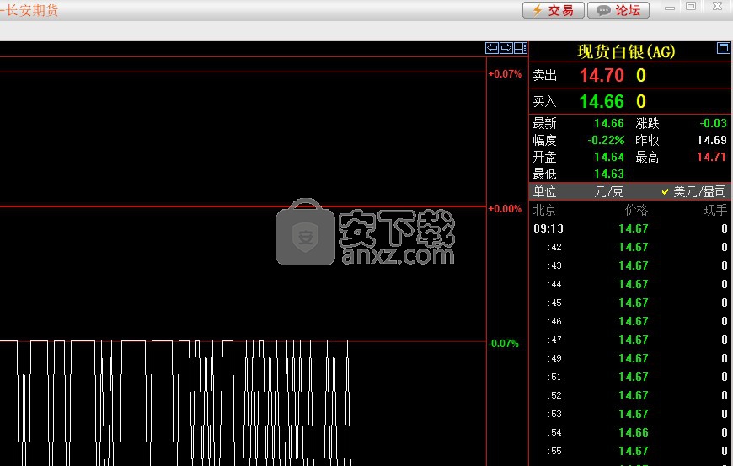Click the left arrow chart navigation icon
This screenshot has width=733, height=466.
[x=492, y=48]
